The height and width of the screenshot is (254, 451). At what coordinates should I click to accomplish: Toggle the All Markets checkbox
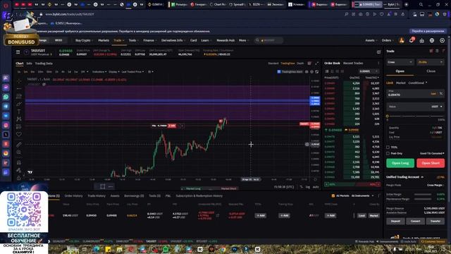(333, 196)
